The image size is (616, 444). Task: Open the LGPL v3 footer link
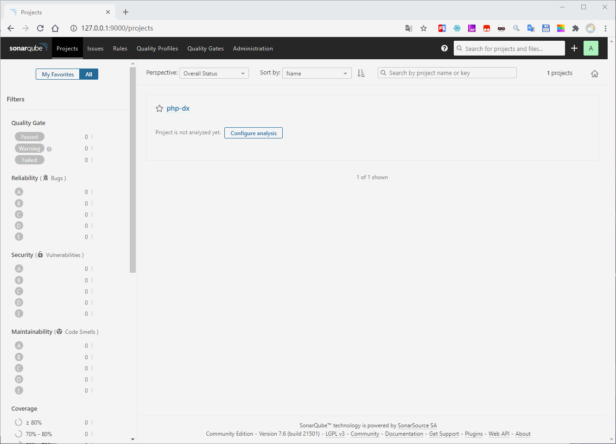pos(335,434)
